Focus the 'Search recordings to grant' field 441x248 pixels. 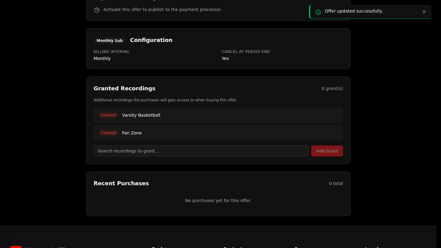click(x=201, y=151)
